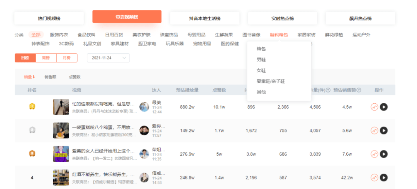The width and height of the screenshot is (417, 189).
Task: Open the 飙升热点榜 tab
Action: tap(361, 18)
